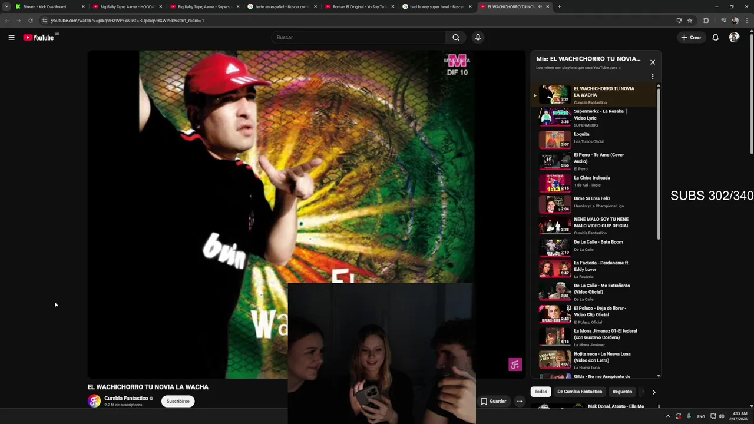Viewport: 754px width, 424px height.
Task: Open the browser profile avatar
Action: click(x=735, y=20)
